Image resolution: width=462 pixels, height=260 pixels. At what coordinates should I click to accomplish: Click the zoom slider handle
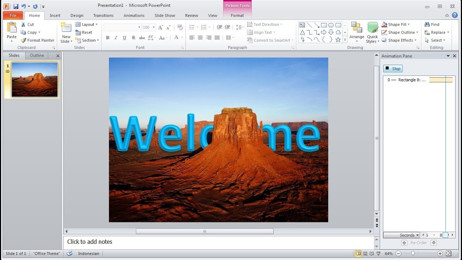[x=413, y=253]
